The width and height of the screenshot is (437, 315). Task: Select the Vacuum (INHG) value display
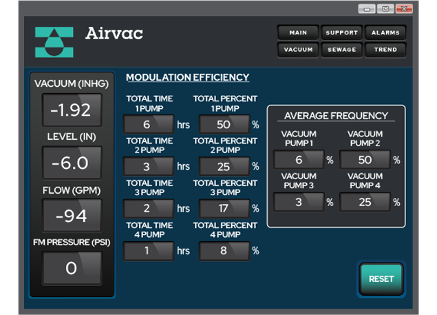(x=72, y=110)
